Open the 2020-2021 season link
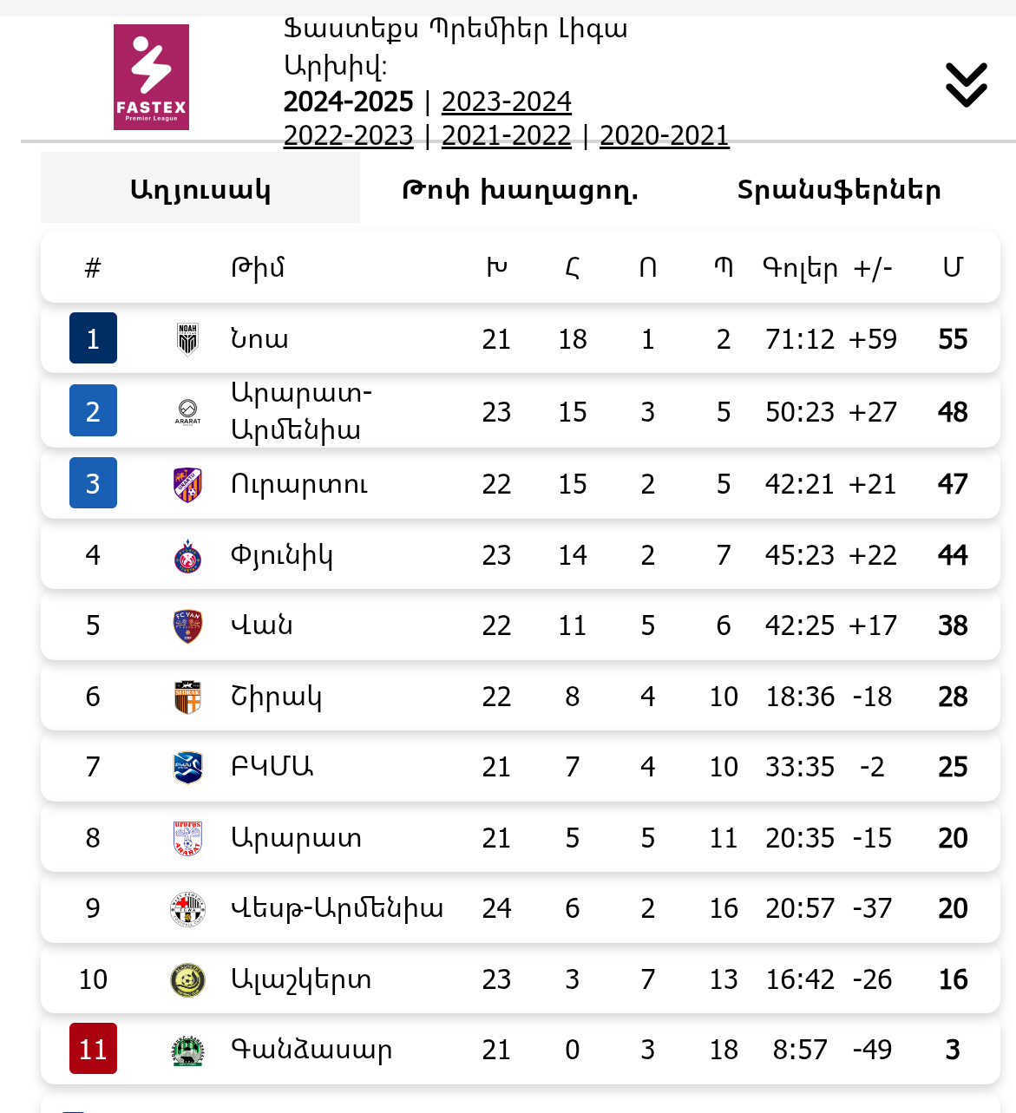The width and height of the screenshot is (1016, 1113). click(665, 136)
